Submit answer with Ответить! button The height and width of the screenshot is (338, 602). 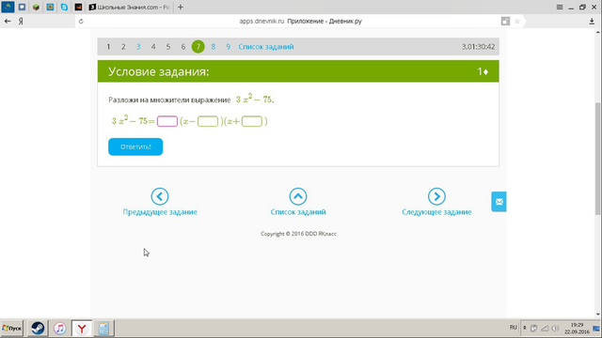pos(135,146)
